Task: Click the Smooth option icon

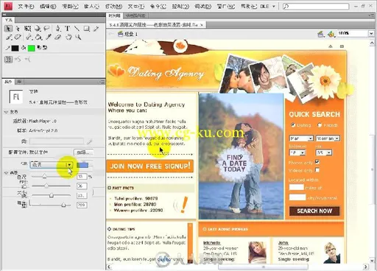Action: (x=18, y=59)
